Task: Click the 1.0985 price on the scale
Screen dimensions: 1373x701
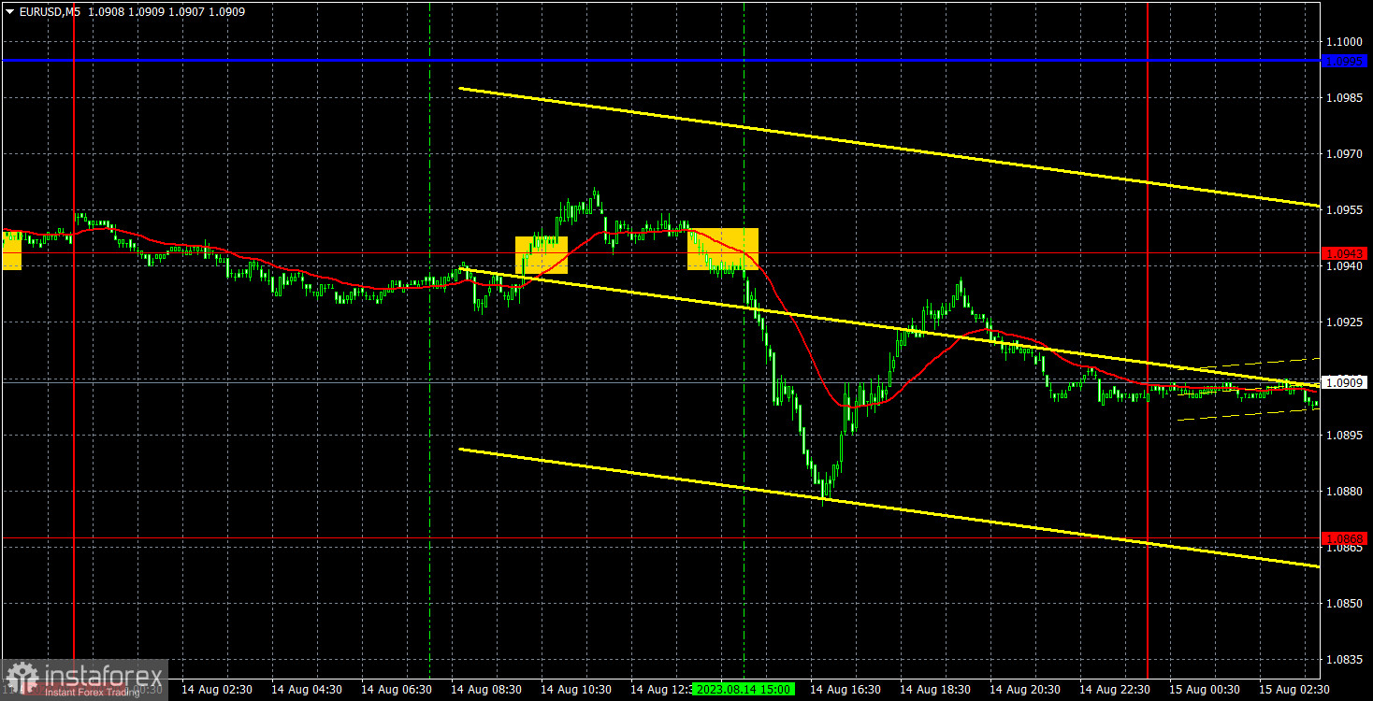Action: tap(1344, 98)
